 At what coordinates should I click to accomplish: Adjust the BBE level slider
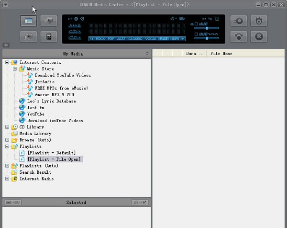coord(206,28)
